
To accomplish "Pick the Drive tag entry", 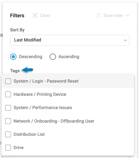I will tap(68, 148).
